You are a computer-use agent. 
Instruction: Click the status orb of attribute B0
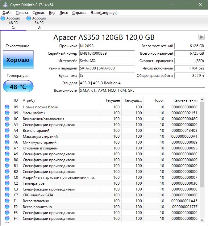[x=7, y=160]
